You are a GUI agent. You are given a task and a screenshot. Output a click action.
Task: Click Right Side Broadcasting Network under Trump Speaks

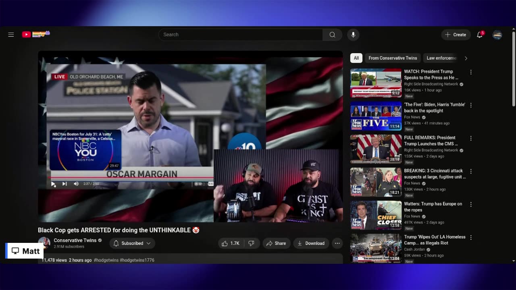click(x=431, y=84)
